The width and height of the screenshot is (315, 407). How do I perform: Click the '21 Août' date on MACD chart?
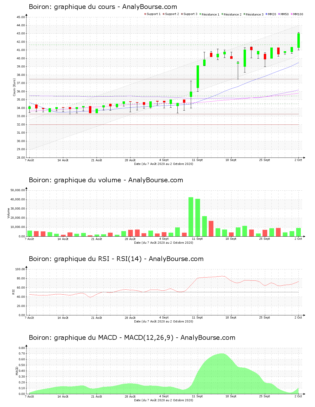(x=97, y=396)
